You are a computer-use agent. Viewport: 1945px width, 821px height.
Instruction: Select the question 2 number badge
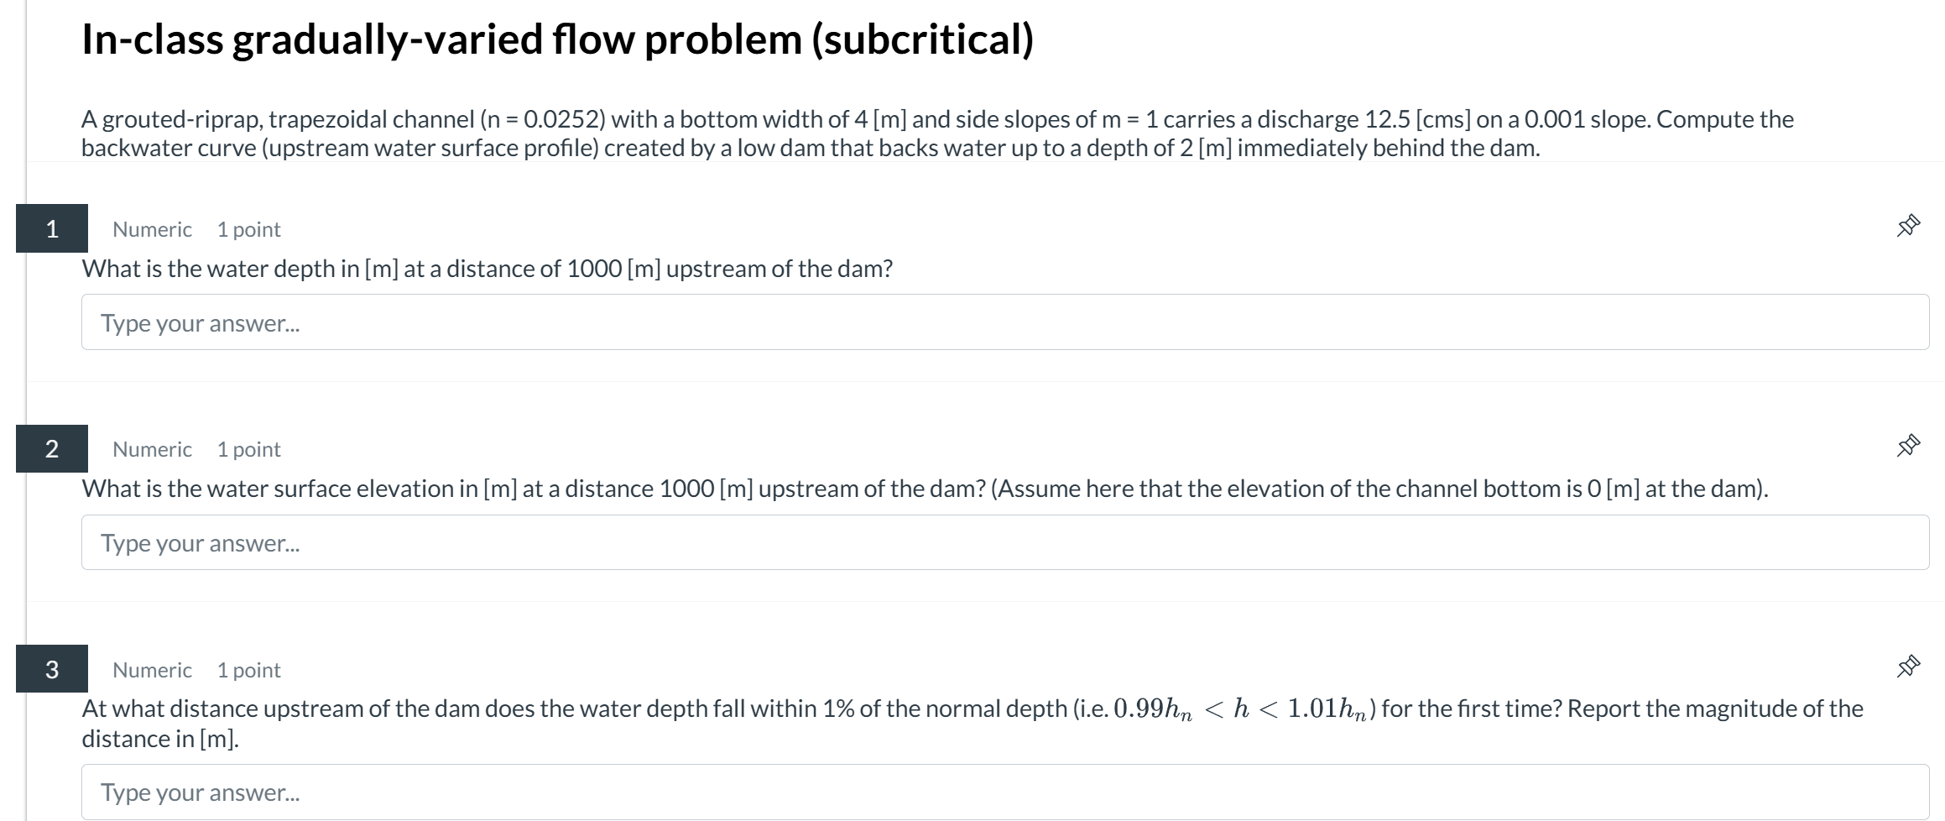[52, 448]
